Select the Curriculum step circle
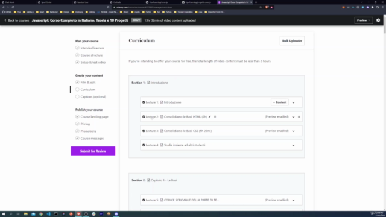Screen dimensions: 386x217 click(x=77, y=90)
